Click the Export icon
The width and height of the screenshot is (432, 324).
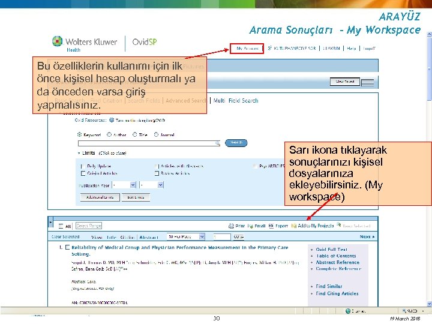pyautogui.click(x=271, y=226)
